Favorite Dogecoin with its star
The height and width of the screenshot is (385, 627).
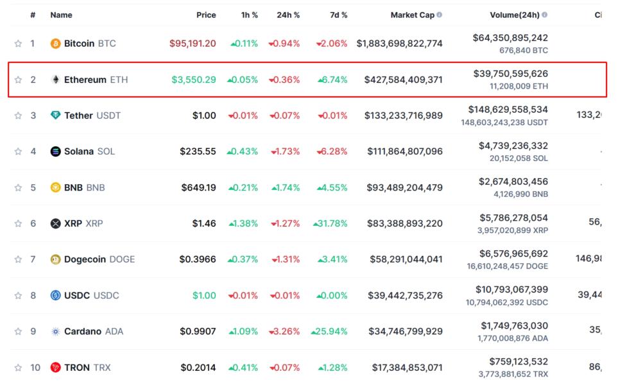coord(18,259)
